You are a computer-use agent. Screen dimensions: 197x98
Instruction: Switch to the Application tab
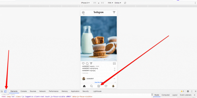pos(75,91)
